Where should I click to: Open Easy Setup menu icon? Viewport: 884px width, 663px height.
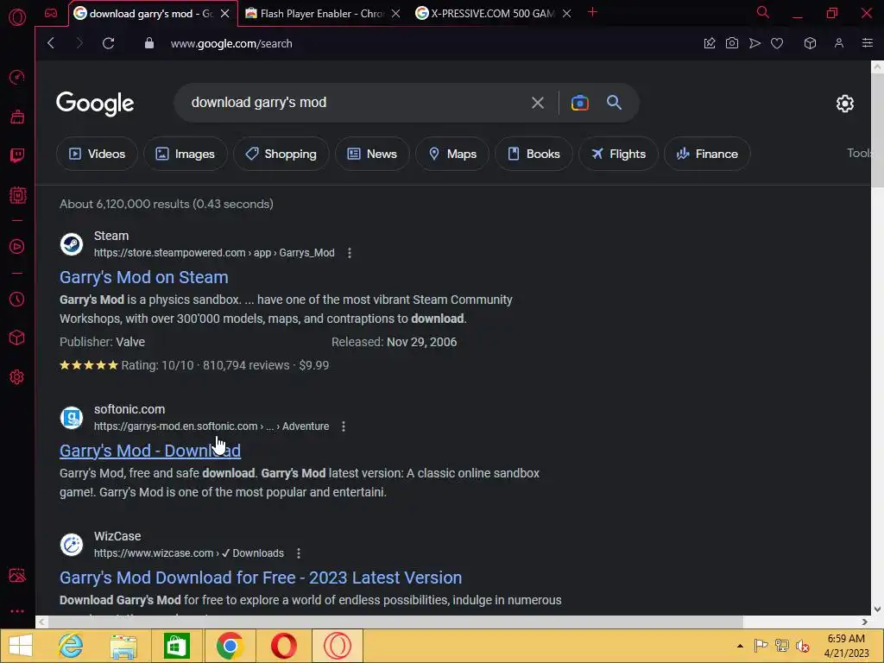pyautogui.click(x=867, y=43)
